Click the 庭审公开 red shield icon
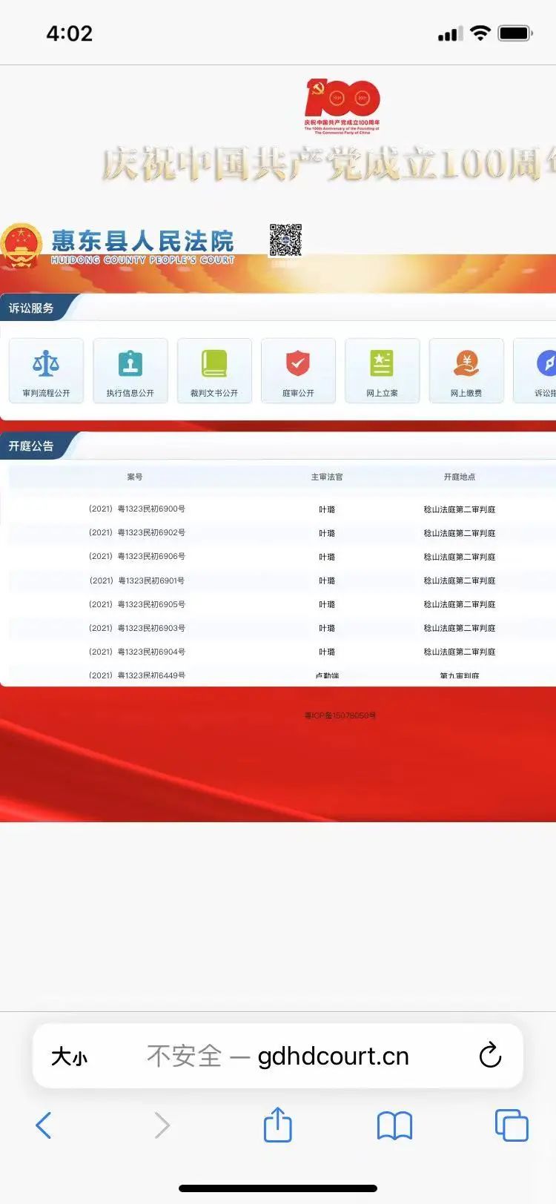 (298, 364)
